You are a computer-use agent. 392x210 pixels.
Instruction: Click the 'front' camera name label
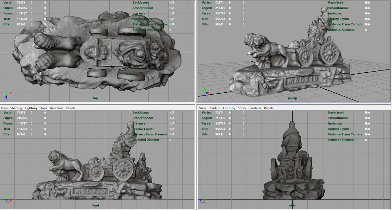coord(95,205)
